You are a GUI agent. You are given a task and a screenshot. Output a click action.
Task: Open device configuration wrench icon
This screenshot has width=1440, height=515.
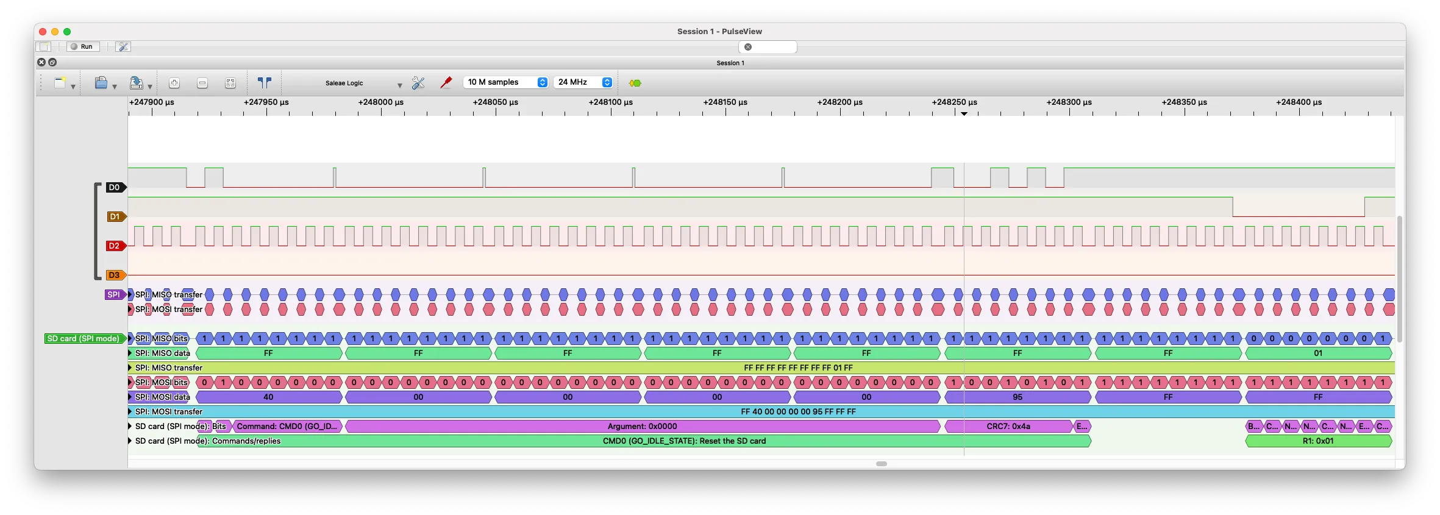[x=418, y=83]
